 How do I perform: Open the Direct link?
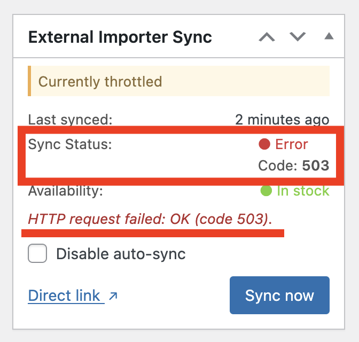click(x=64, y=296)
